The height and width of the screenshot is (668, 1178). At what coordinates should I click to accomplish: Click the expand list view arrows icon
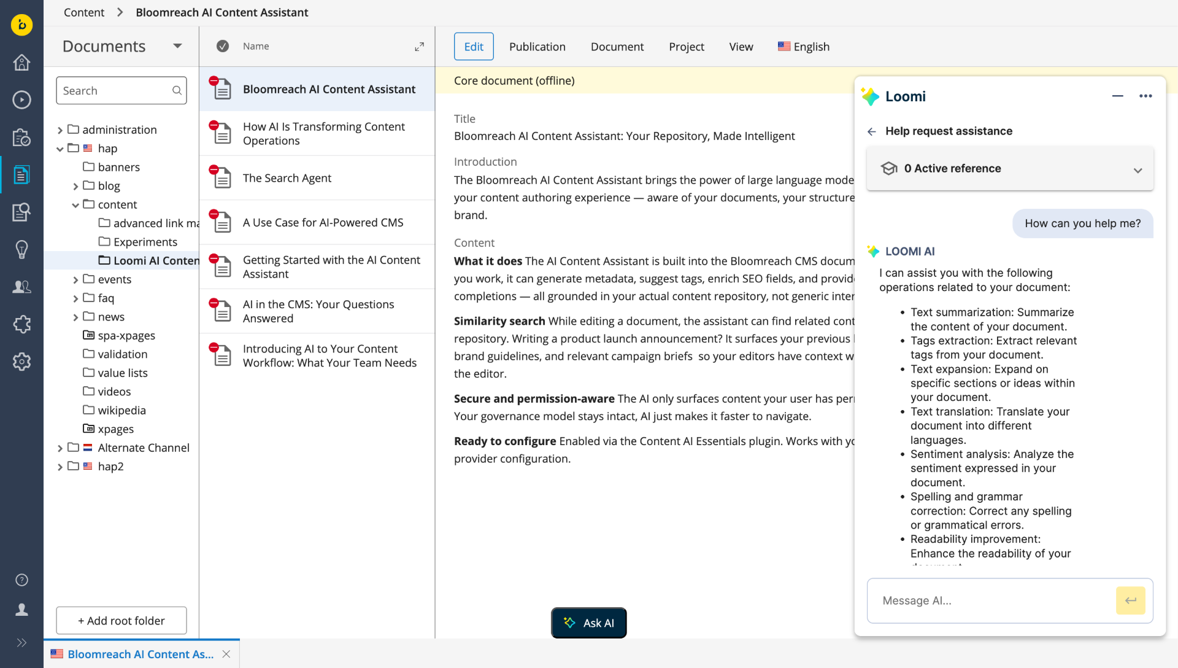[x=419, y=47]
